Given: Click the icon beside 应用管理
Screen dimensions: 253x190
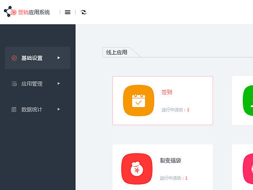Looking at the screenshot, I should pos(14,84).
